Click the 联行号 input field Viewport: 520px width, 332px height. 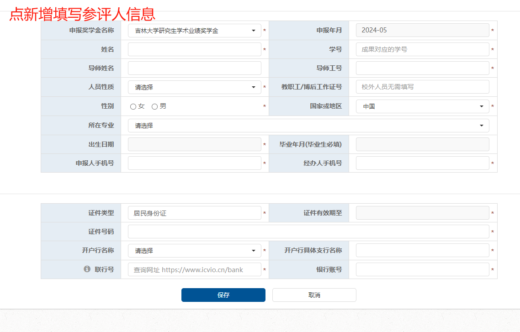[194, 269]
